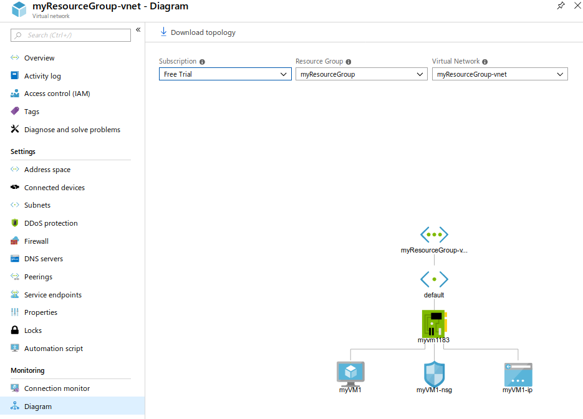Click the Tags icon in the sidebar
This screenshot has width=583, height=419.
click(x=15, y=111)
